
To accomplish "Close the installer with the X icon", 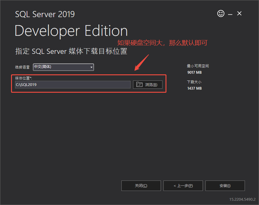I will coord(239,13).
